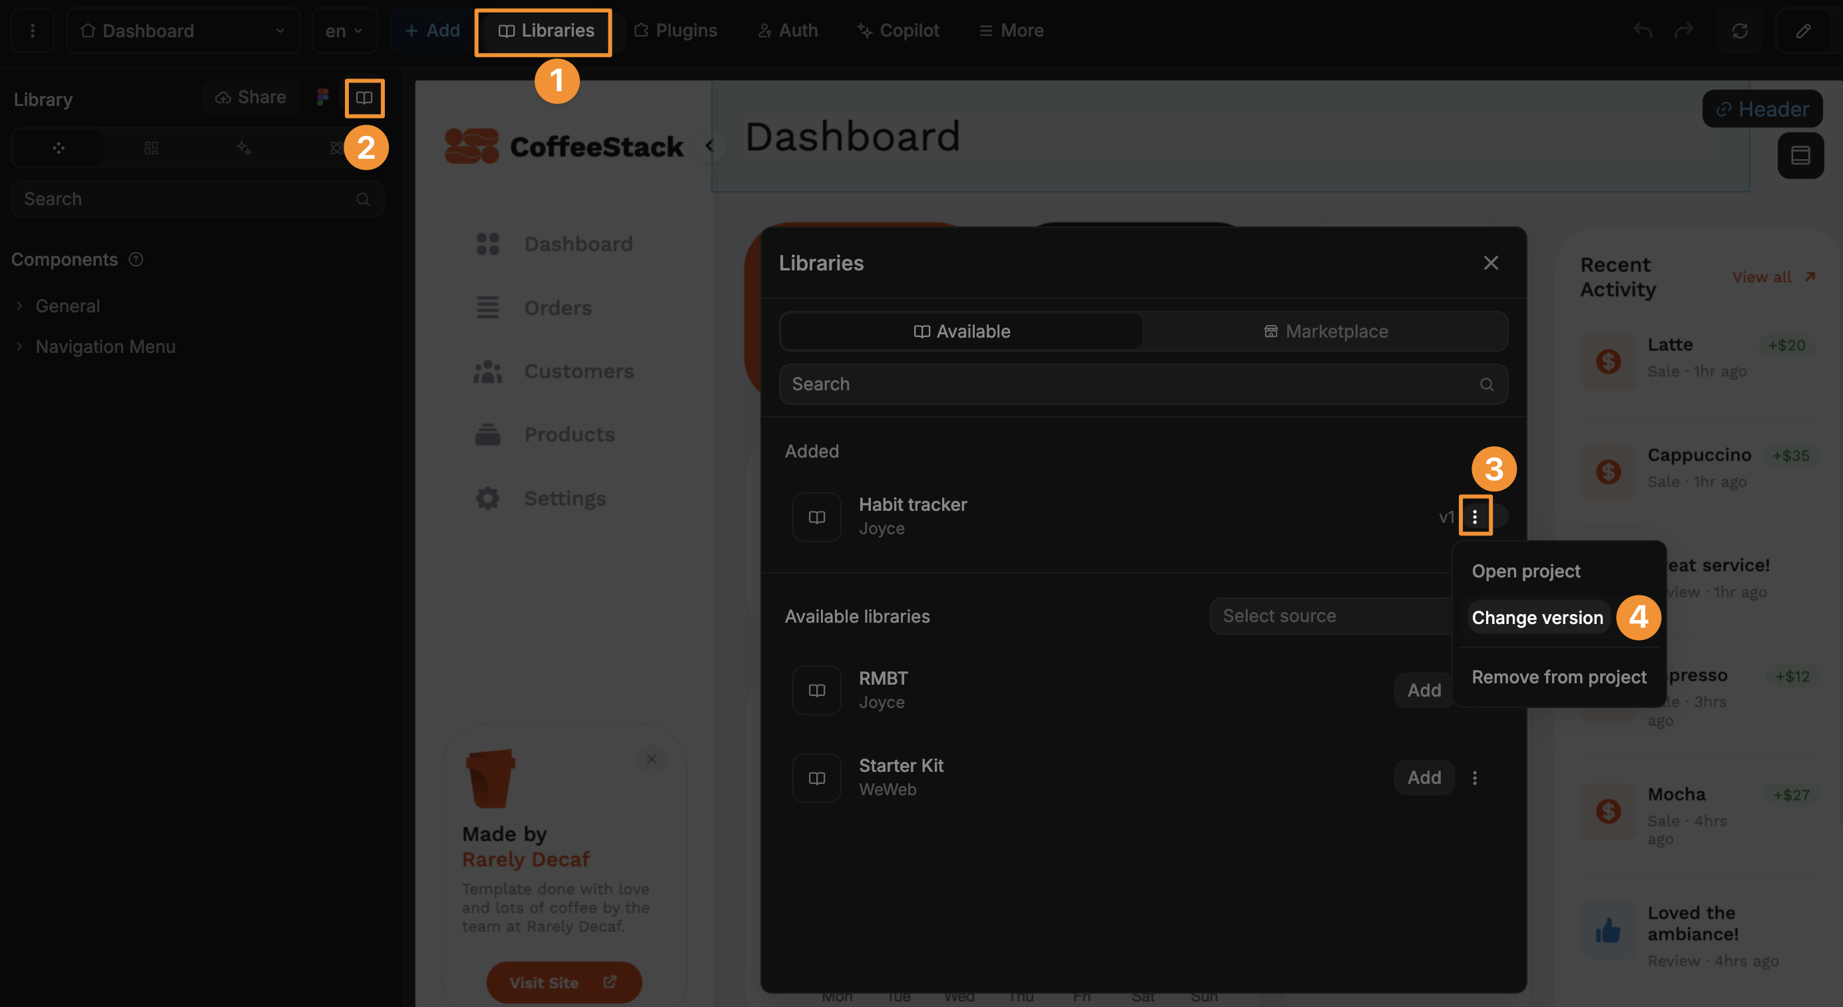Click the undo arrow icon in the top toolbar

(1642, 30)
